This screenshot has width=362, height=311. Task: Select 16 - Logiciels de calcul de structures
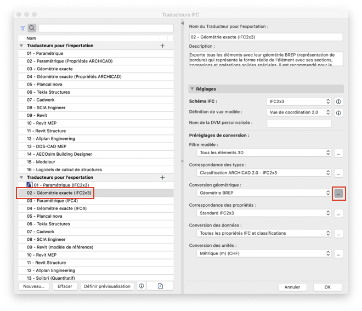(96, 169)
